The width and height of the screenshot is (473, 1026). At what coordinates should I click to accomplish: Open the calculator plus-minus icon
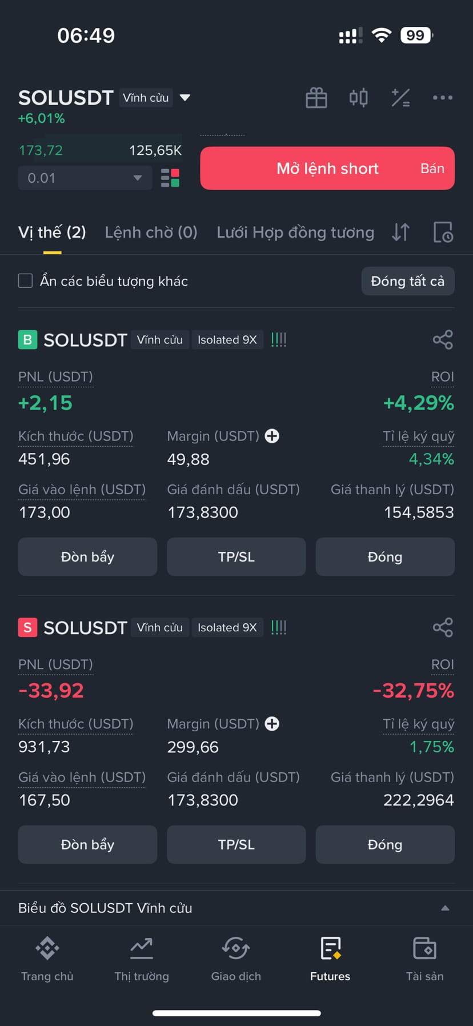[x=400, y=98]
